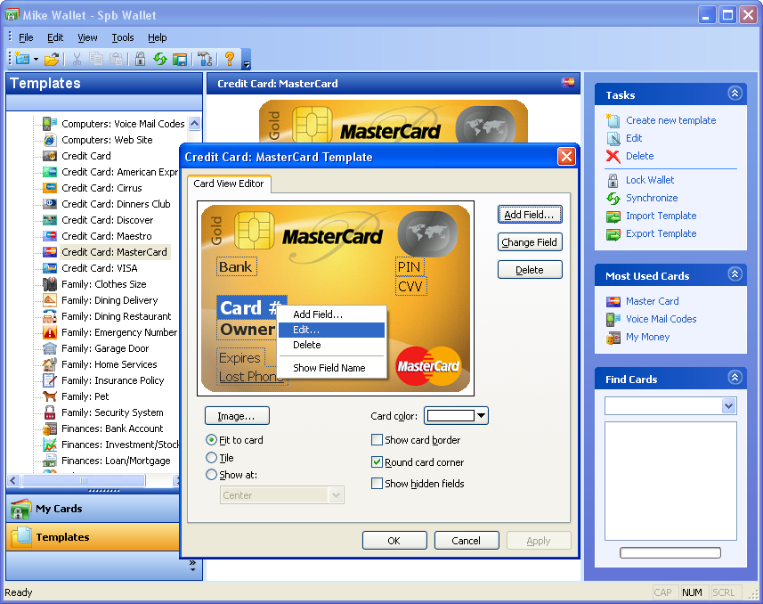Click the save-disk toolbar icon
Screen dimensions: 763x604
(180, 59)
